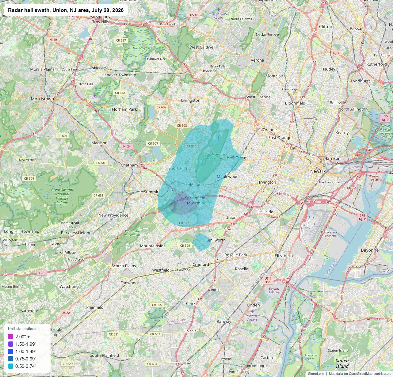Click the 'Livingston' town label

[x=191, y=100]
